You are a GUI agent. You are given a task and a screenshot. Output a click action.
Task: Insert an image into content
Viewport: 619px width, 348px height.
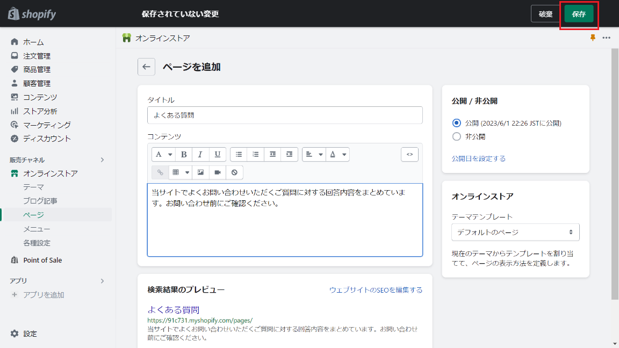pos(200,172)
